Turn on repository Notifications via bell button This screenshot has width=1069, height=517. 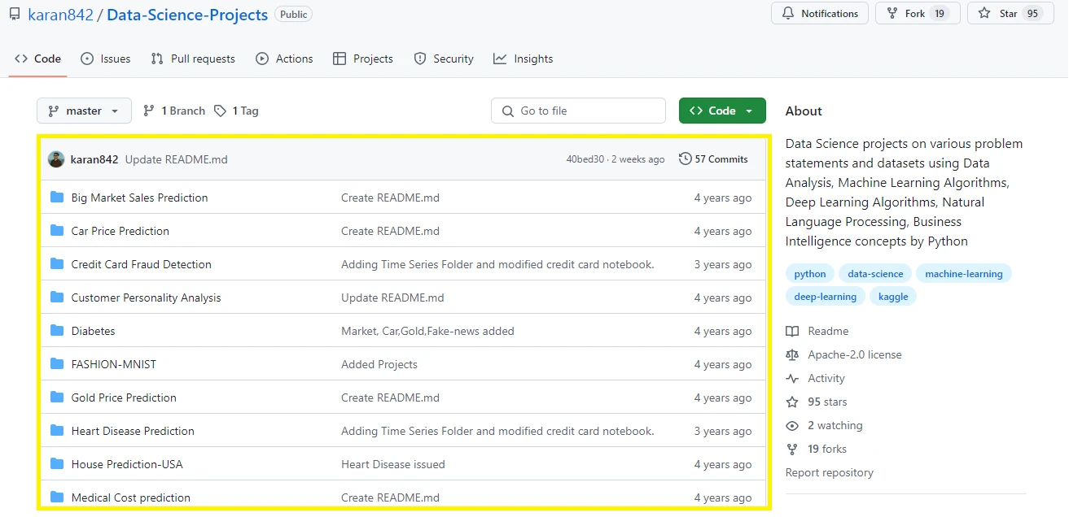(820, 14)
